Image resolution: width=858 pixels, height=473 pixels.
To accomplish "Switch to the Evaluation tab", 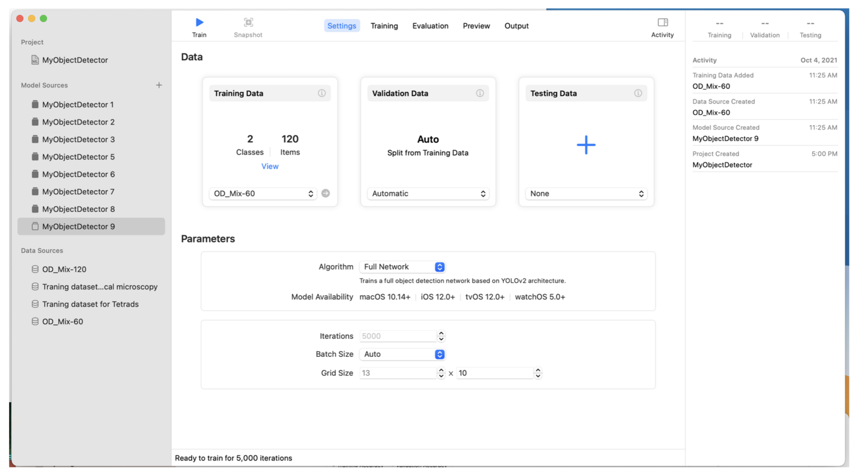I will coord(430,26).
